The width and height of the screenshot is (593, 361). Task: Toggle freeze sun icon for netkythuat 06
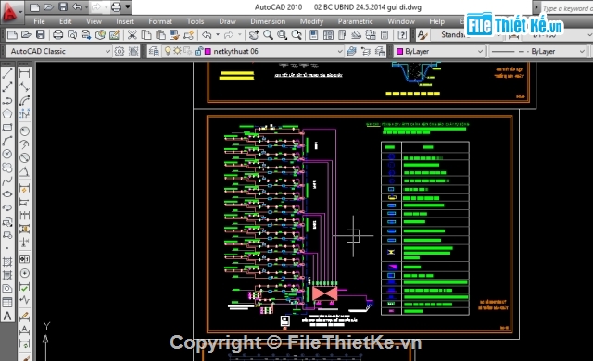coord(177,51)
